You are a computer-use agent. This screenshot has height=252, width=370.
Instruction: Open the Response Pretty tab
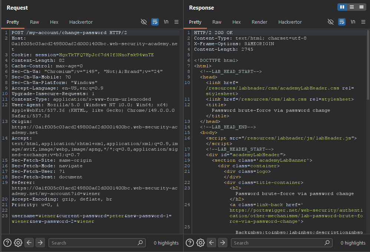(x=195, y=22)
